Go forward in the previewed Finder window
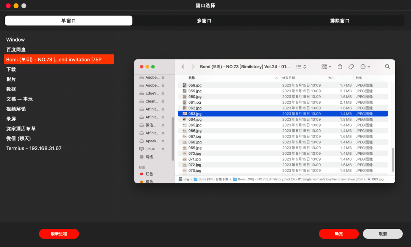Viewport: 411px width, 247px height. click(x=193, y=67)
